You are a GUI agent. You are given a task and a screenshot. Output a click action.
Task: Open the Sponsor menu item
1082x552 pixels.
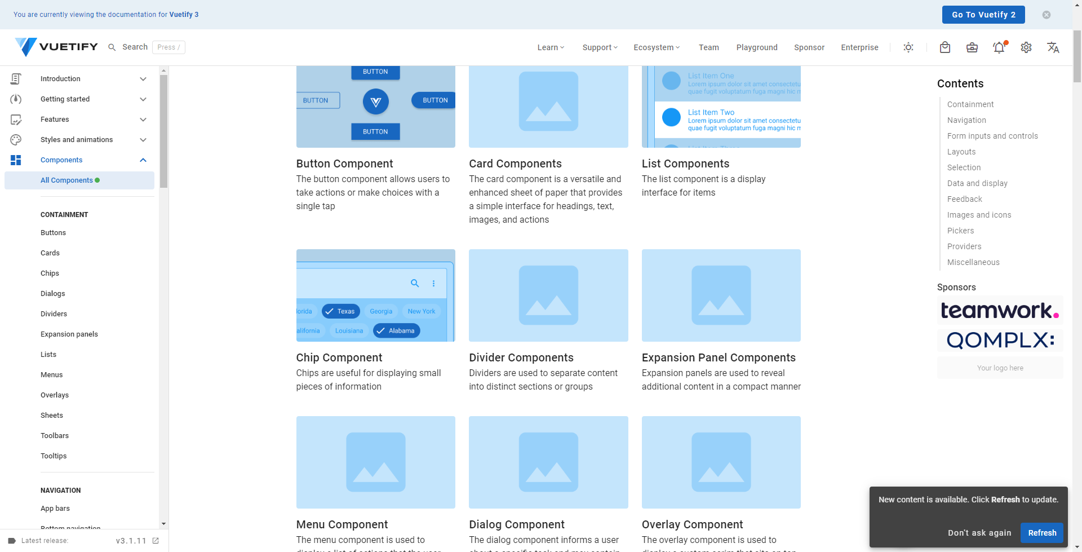809,47
